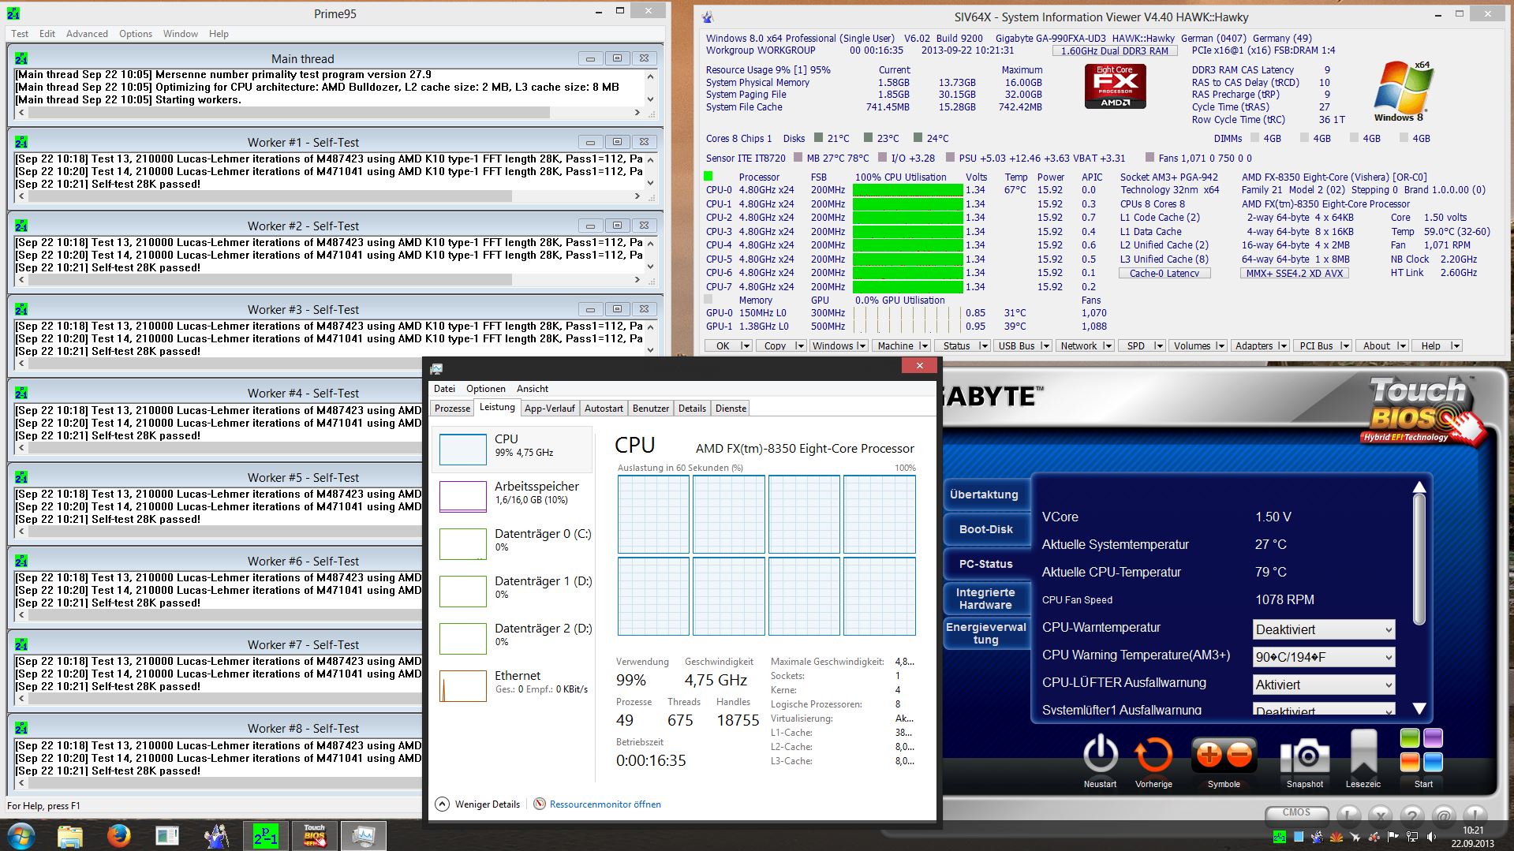This screenshot has height=851, width=1514.
Task: Open the Windows Start orb on taskbar
Action: coord(21,835)
